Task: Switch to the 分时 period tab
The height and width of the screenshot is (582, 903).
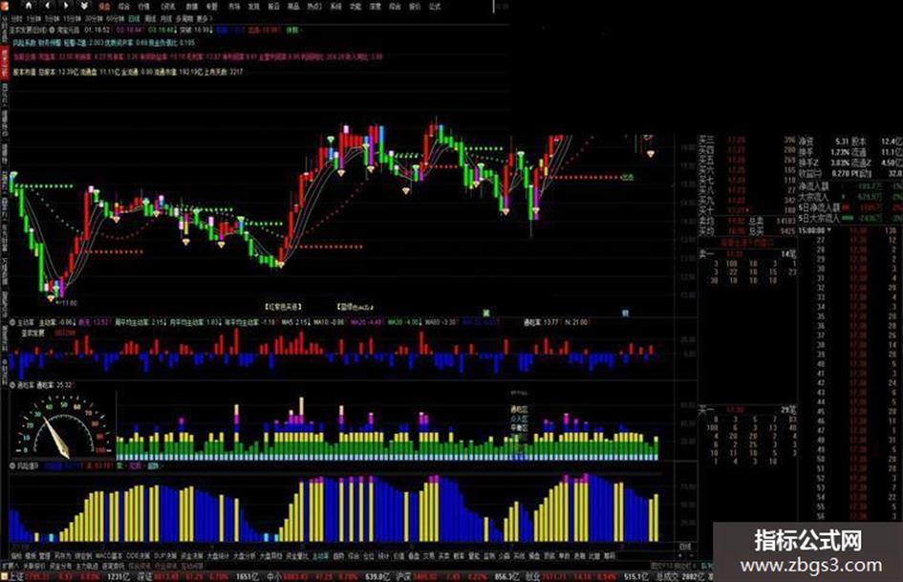Action: (x=16, y=19)
